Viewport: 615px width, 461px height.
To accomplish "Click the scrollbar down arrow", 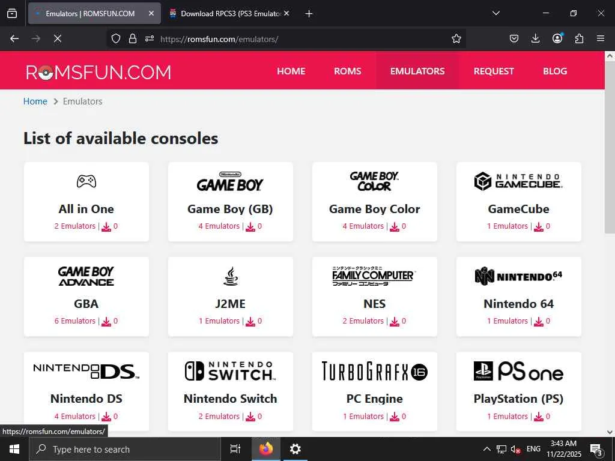I will click(x=610, y=432).
